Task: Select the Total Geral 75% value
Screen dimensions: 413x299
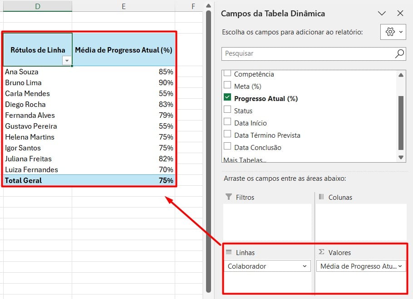Action: (x=123, y=180)
